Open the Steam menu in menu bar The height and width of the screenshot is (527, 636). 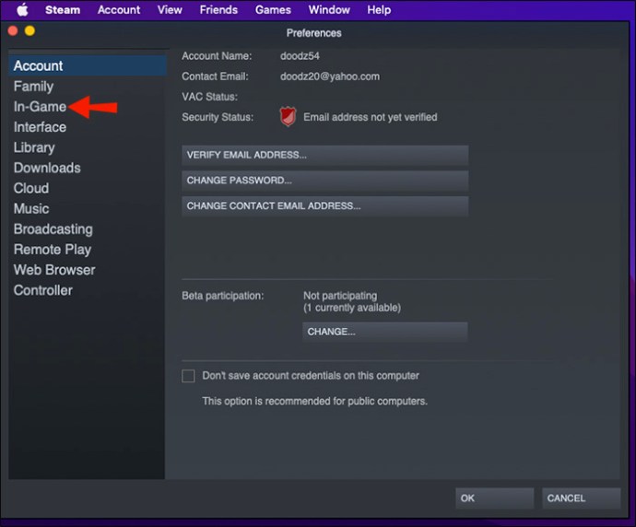(x=63, y=9)
